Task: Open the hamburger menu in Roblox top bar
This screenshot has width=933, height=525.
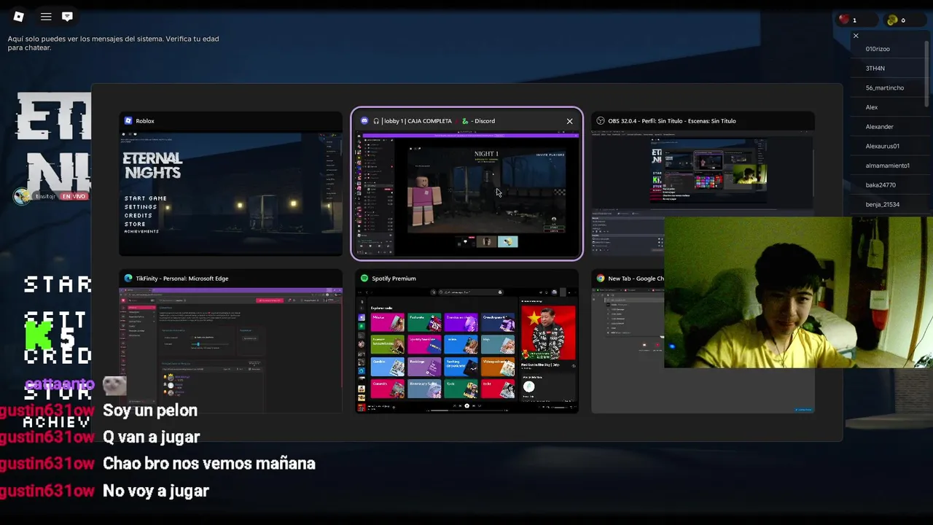Action: click(x=46, y=16)
